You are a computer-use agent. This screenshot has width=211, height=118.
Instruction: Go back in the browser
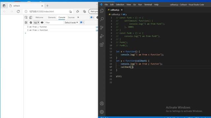pyautogui.click(x=4, y=11)
